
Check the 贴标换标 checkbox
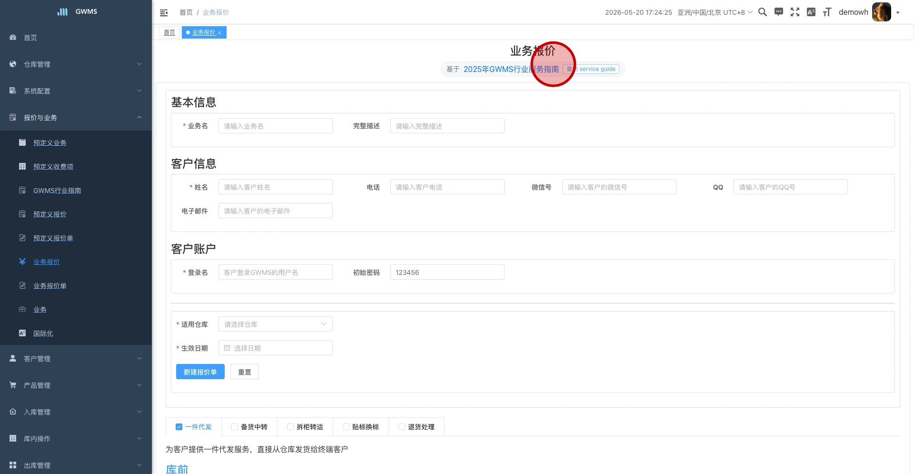click(x=346, y=427)
